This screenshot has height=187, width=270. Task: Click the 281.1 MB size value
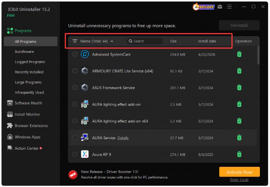(178, 88)
